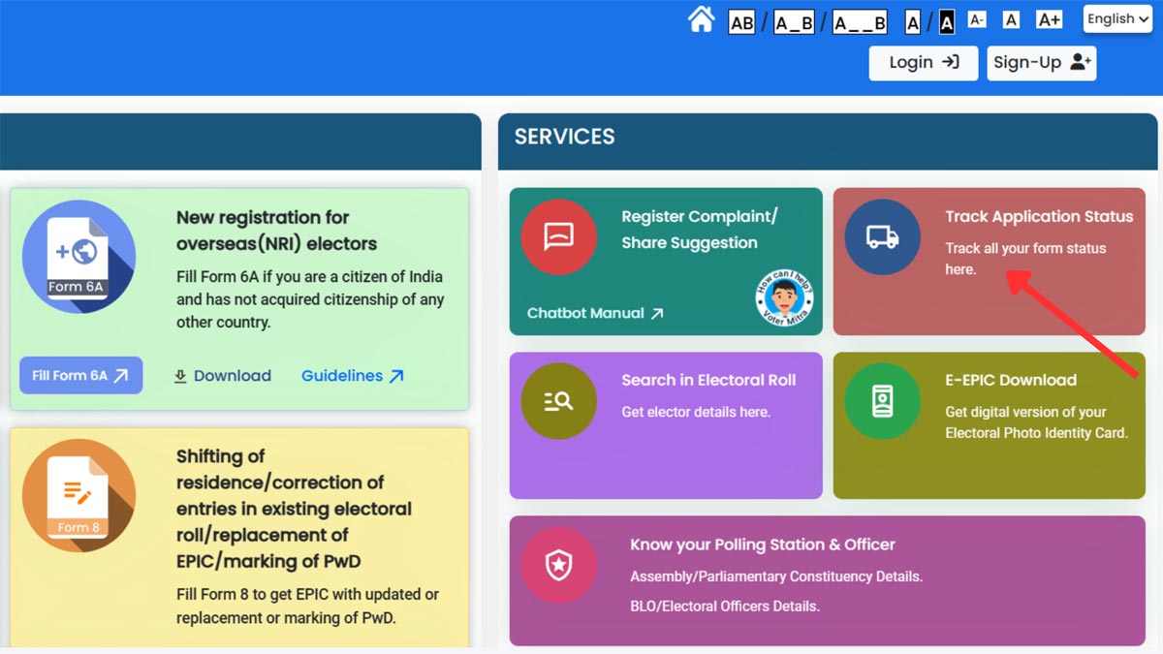Click the E-EPIC Download card icon
Viewport: 1163px width, 654px height.
881,399
